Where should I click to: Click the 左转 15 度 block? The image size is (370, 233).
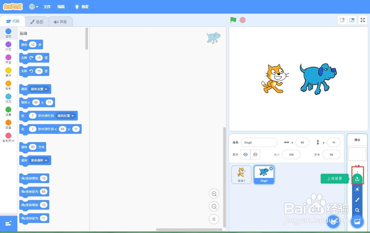pyautogui.click(x=34, y=71)
